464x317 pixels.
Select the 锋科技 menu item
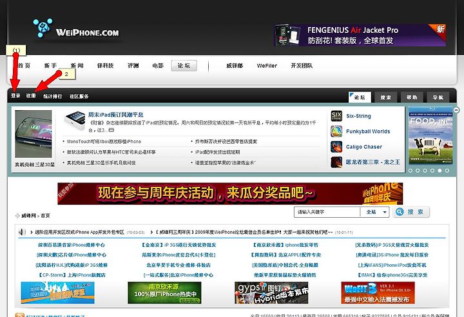click(105, 66)
